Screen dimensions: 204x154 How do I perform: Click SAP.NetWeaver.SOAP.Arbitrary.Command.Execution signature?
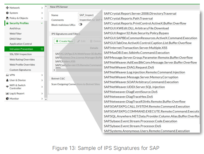point(141,82)
